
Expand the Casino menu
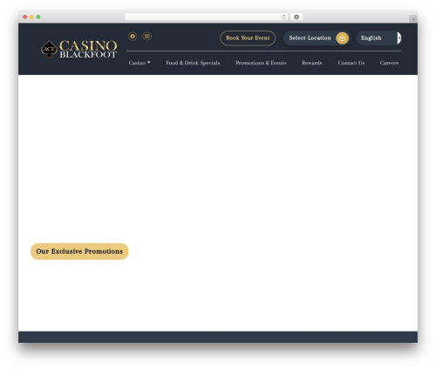(140, 63)
